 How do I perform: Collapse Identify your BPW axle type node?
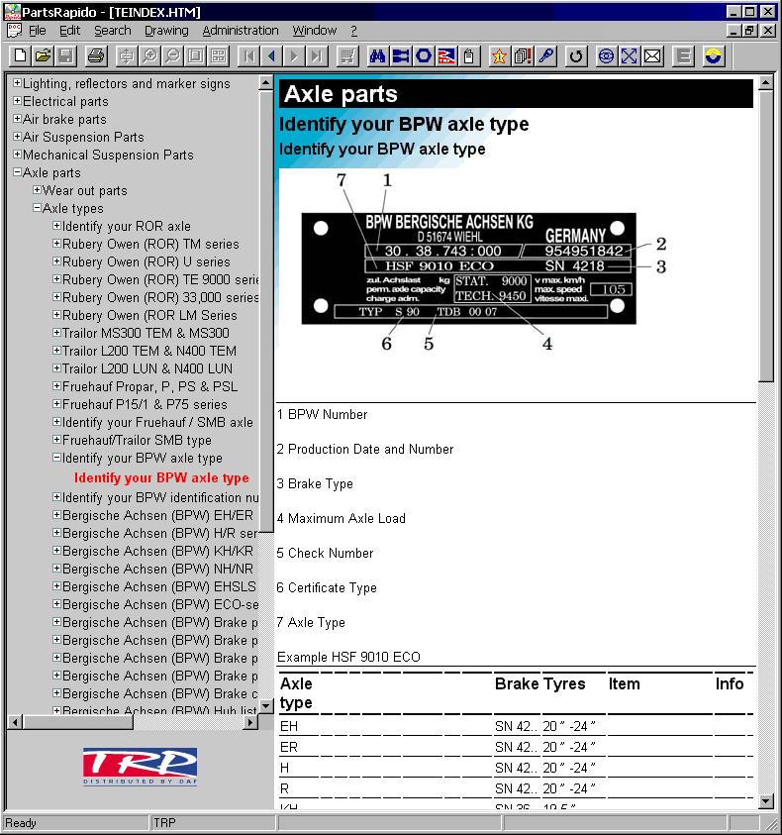coord(56,458)
